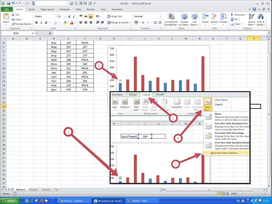Viewport: 272px width, 204px height.
Task: Toggle underline formatting
Action: coord(46,22)
